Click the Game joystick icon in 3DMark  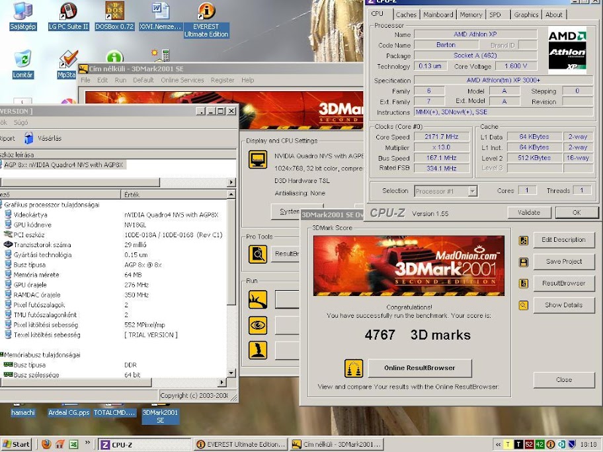click(258, 350)
